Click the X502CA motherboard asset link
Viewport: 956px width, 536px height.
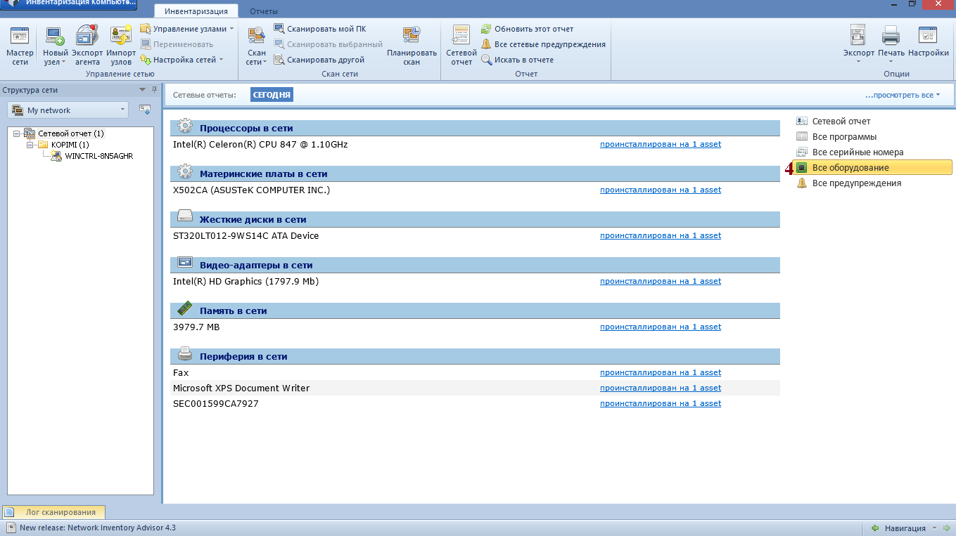pyautogui.click(x=661, y=190)
